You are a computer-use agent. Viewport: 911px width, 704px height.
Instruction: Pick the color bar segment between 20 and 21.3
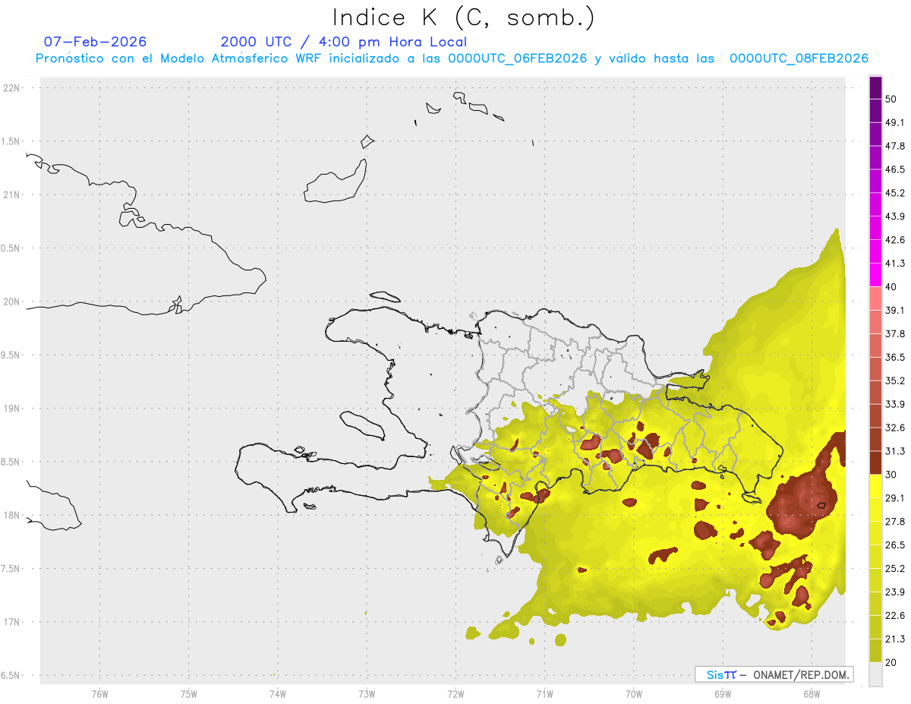[875, 650]
